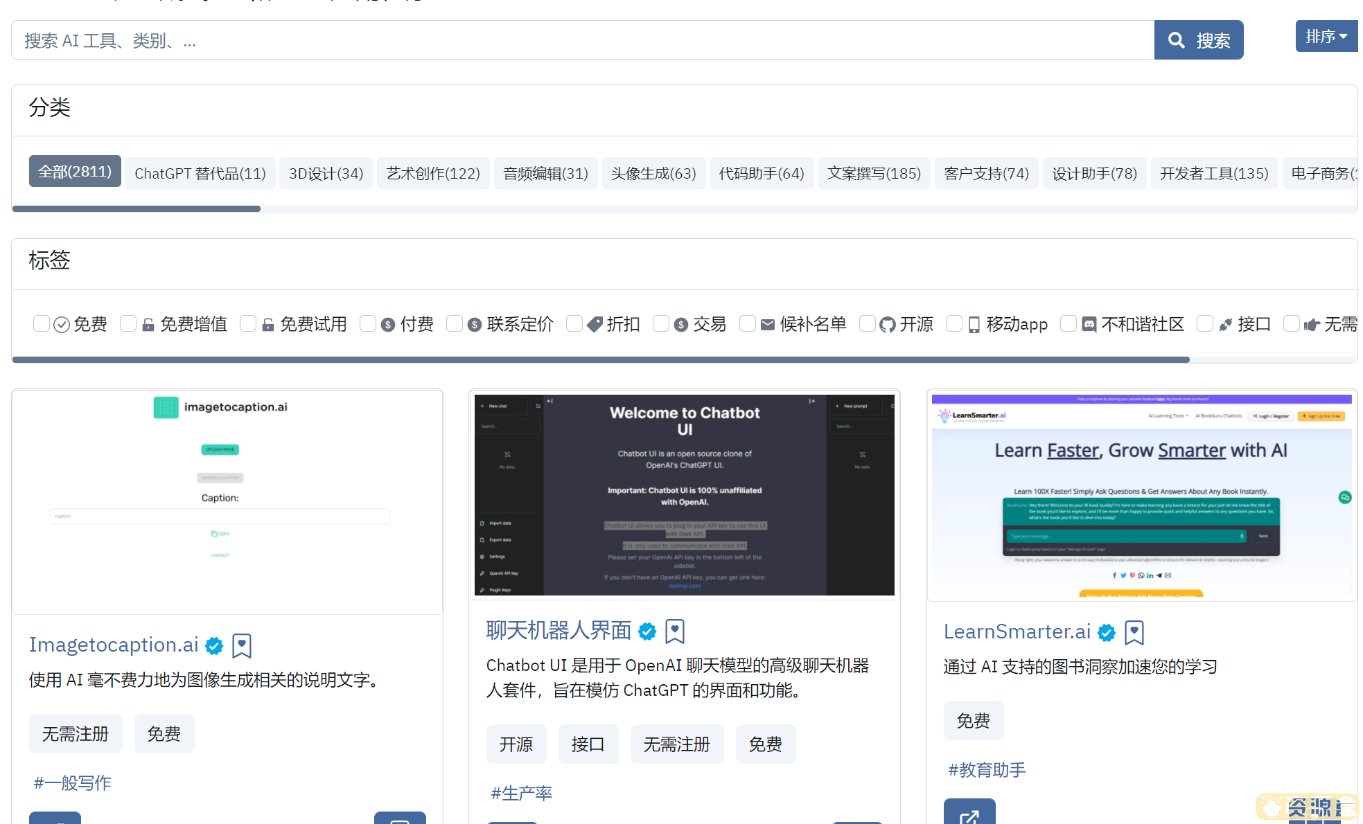
Task: Open the Imagetocaption.ai title link
Action: coord(114,645)
